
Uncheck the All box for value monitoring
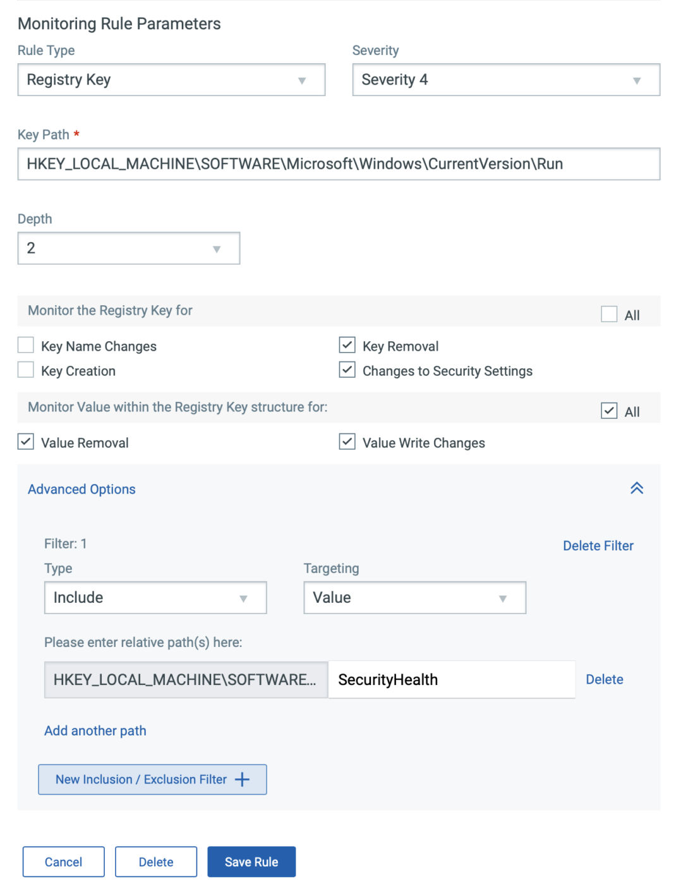610,410
